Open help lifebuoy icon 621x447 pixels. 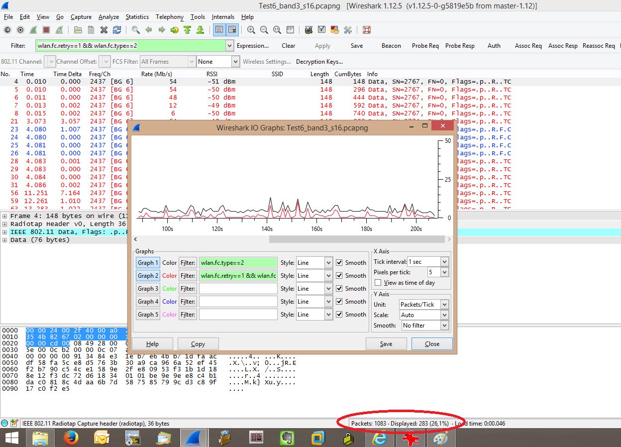[x=367, y=30]
